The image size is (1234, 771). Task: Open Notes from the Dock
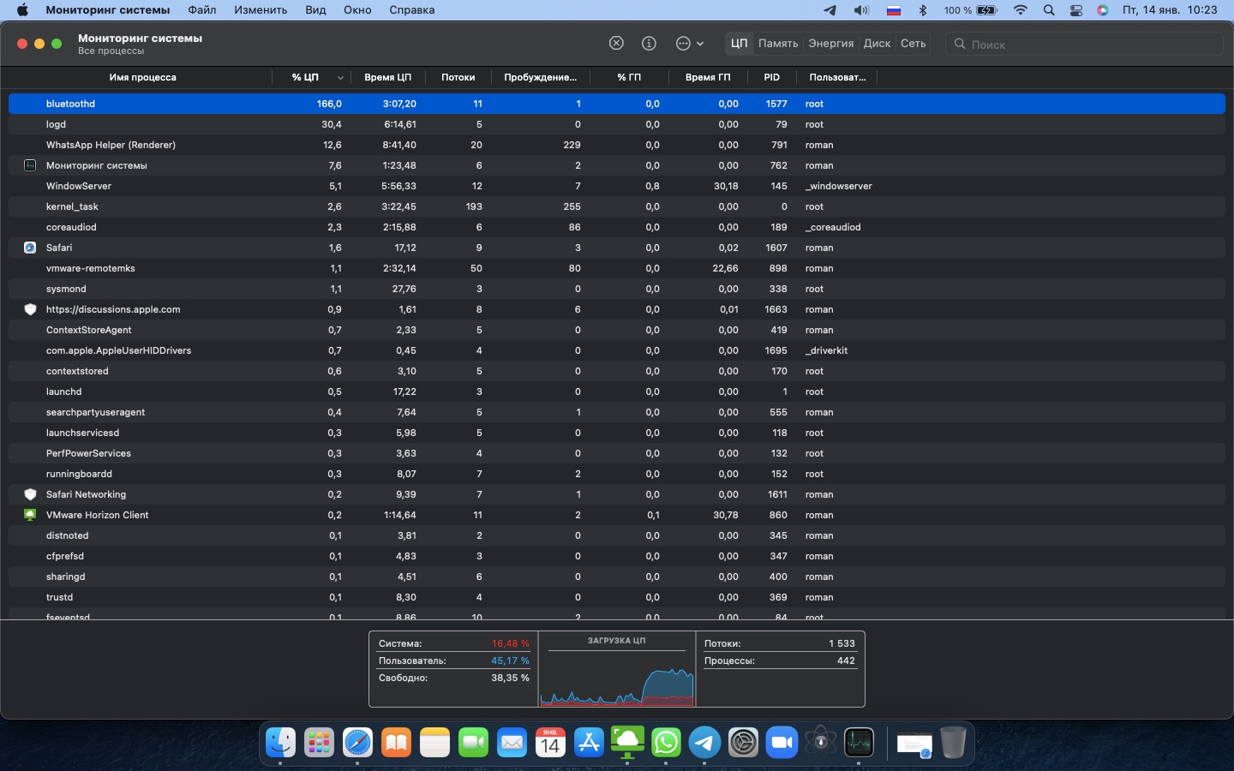coord(434,742)
